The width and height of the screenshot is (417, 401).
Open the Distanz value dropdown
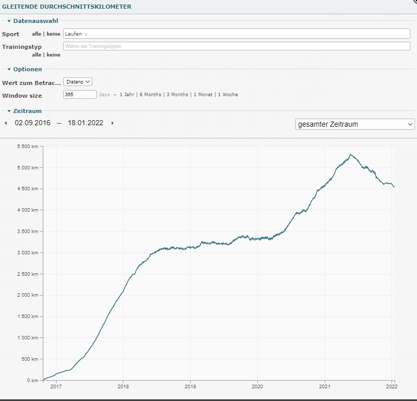click(x=77, y=81)
